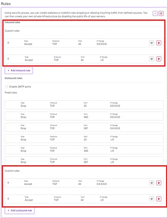The height and width of the screenshot is (218, 167).
Task: Grab drag handle of outbound ::/0 rule
Action: (8, 199)
